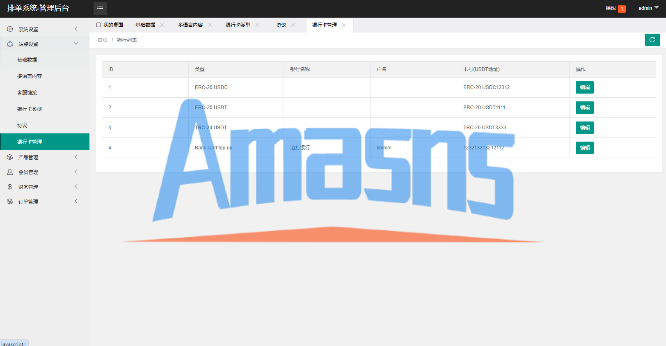666x346 pixels.
Task: Expand the 订单管理 menu chevron
Action: click(76, 201)
